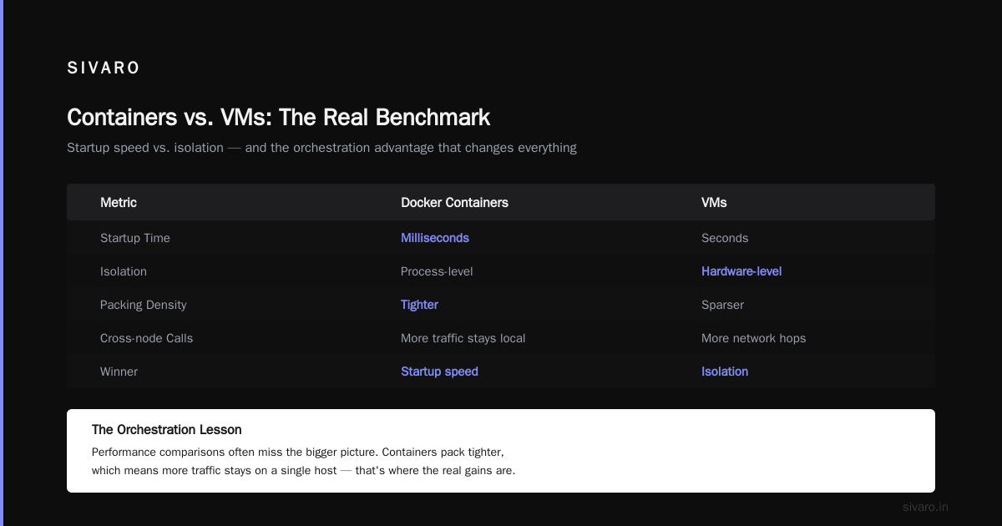The image size is (1002, 526).
Task: Click the 'Tighter' highlighted cell
Action: (x=419, y=305)
